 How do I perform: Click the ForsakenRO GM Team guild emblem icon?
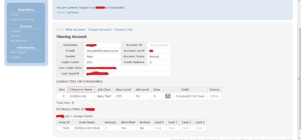168,96
